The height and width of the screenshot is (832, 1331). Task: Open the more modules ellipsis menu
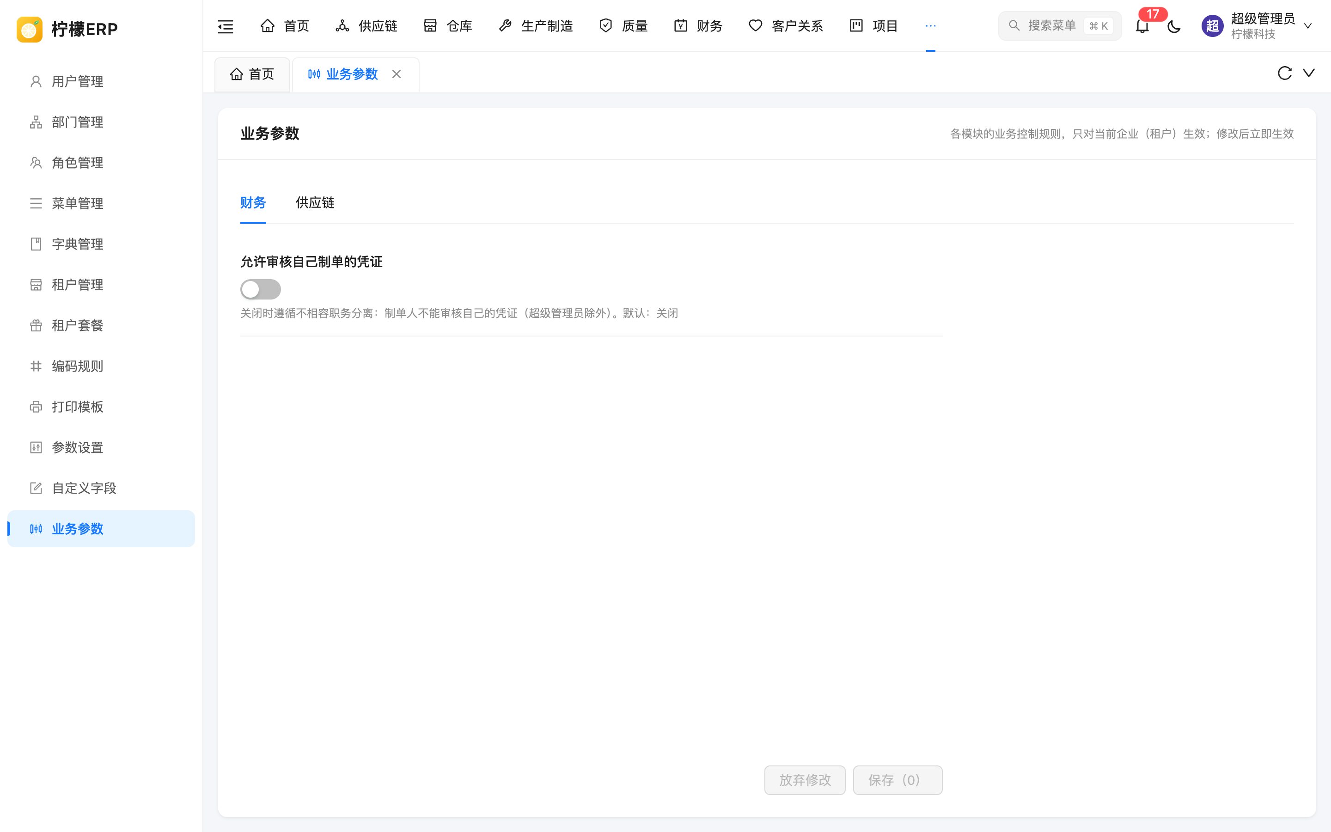[931, 26]
